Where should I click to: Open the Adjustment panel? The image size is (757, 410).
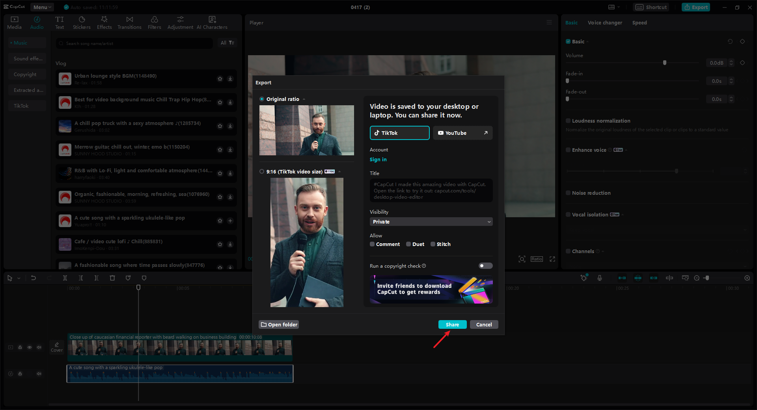pos(180,22)
